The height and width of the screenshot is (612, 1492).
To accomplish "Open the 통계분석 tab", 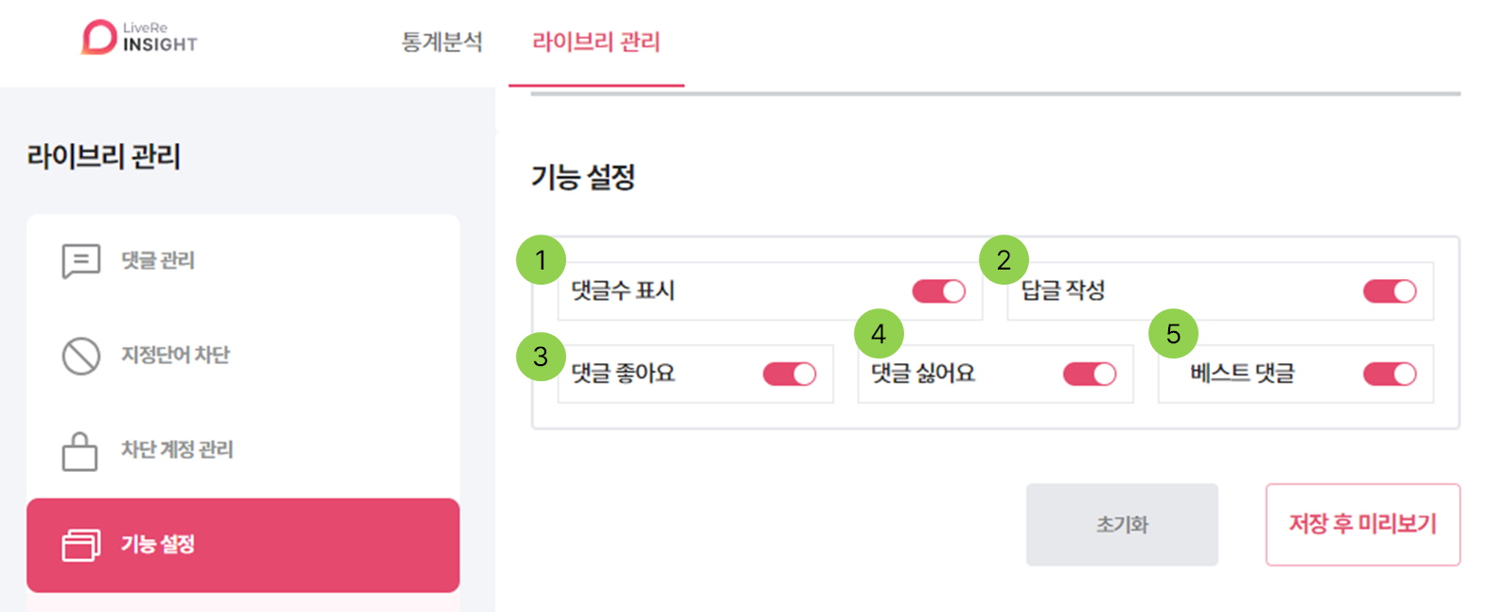I will 442,42.
